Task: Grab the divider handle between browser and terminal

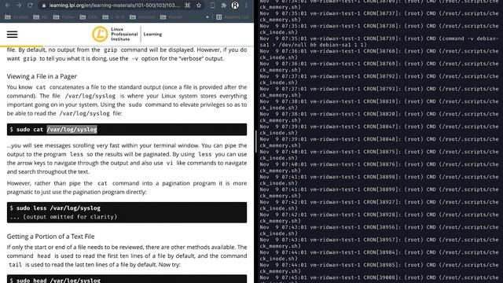Action: pyautogui.click(x=255, y=141)
